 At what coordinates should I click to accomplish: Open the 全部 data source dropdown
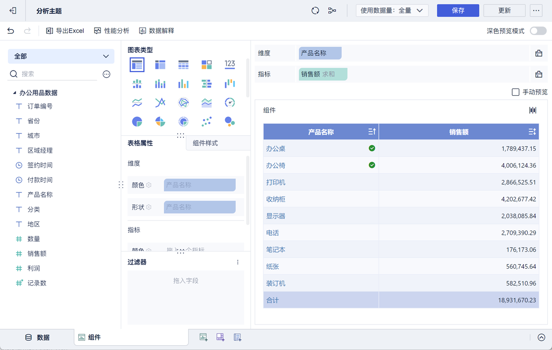[61, 56]
